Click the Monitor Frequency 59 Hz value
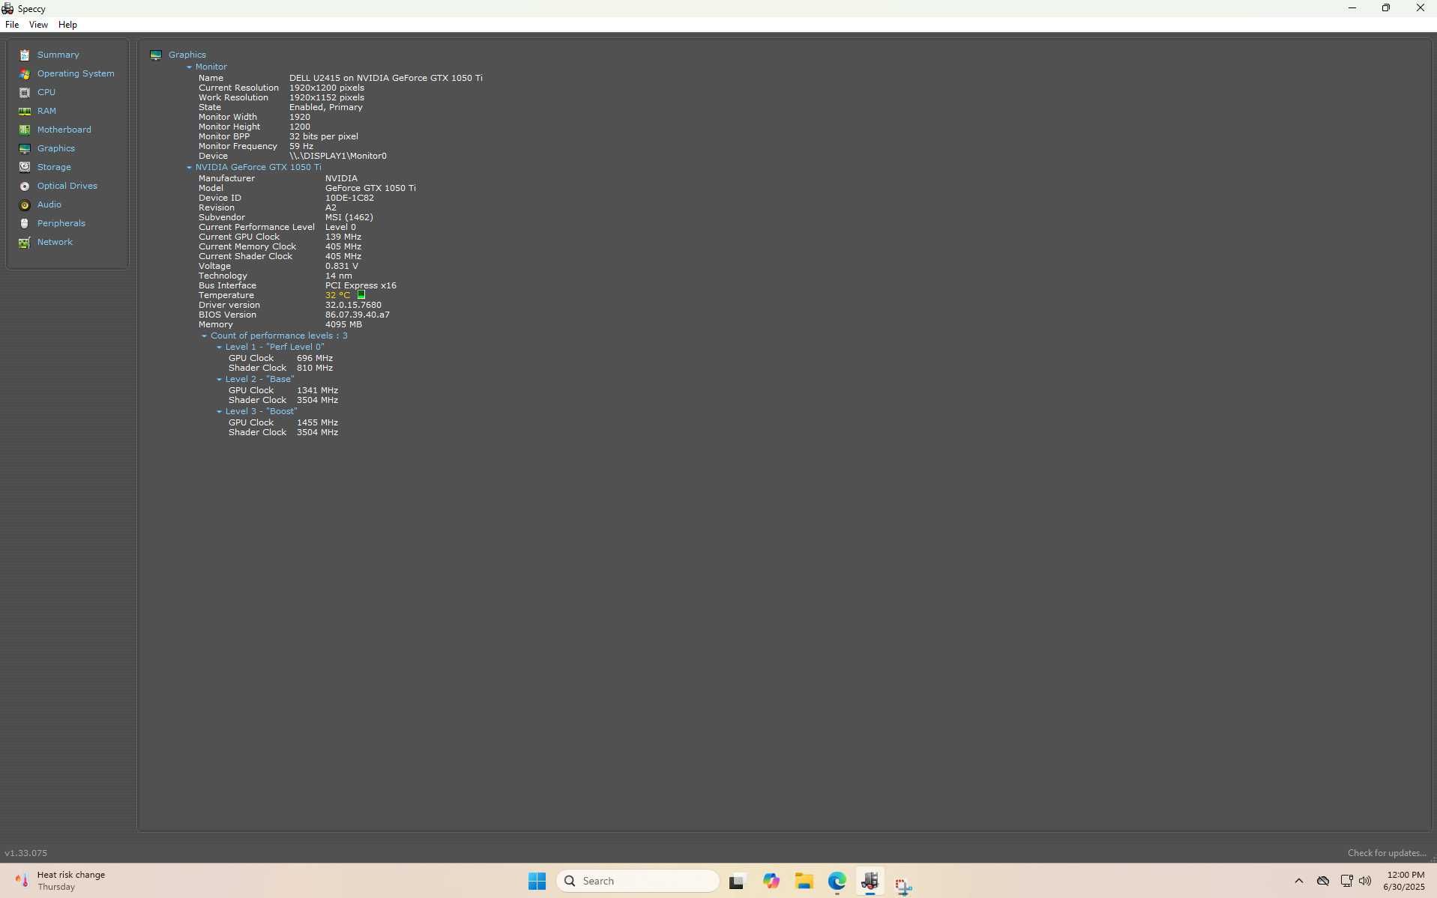The height and width of the screenshot is (898, 1437). pos(301,146)
